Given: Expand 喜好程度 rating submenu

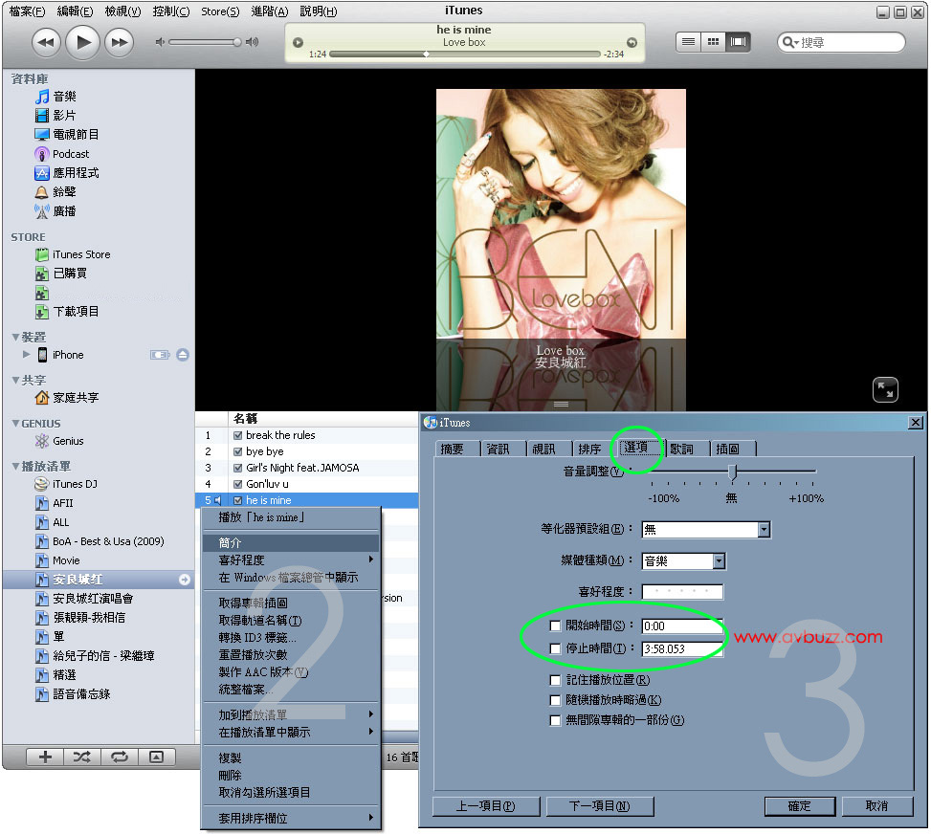Looking at the screenshot, I should 290,560.
